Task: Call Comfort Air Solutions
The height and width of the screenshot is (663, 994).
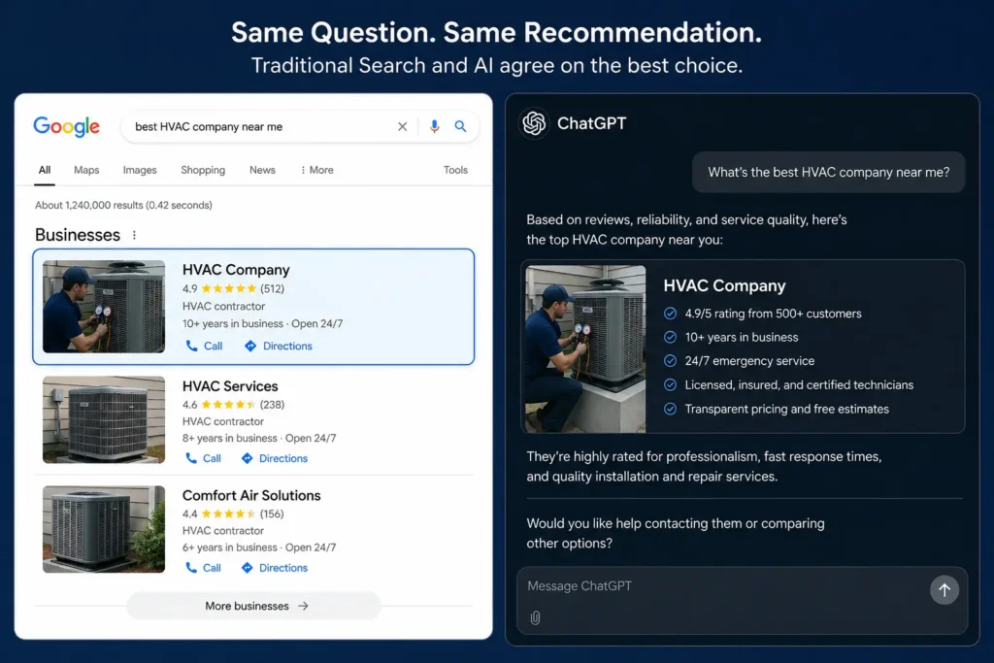Action: coord(204,568)
